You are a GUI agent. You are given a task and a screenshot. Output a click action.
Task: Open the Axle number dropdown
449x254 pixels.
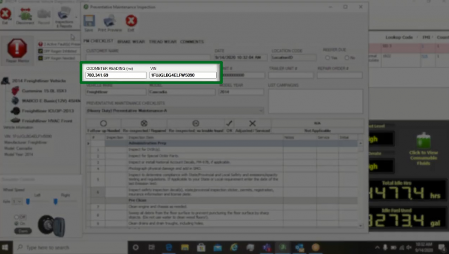pyautogui.click(x=18, y=201)
